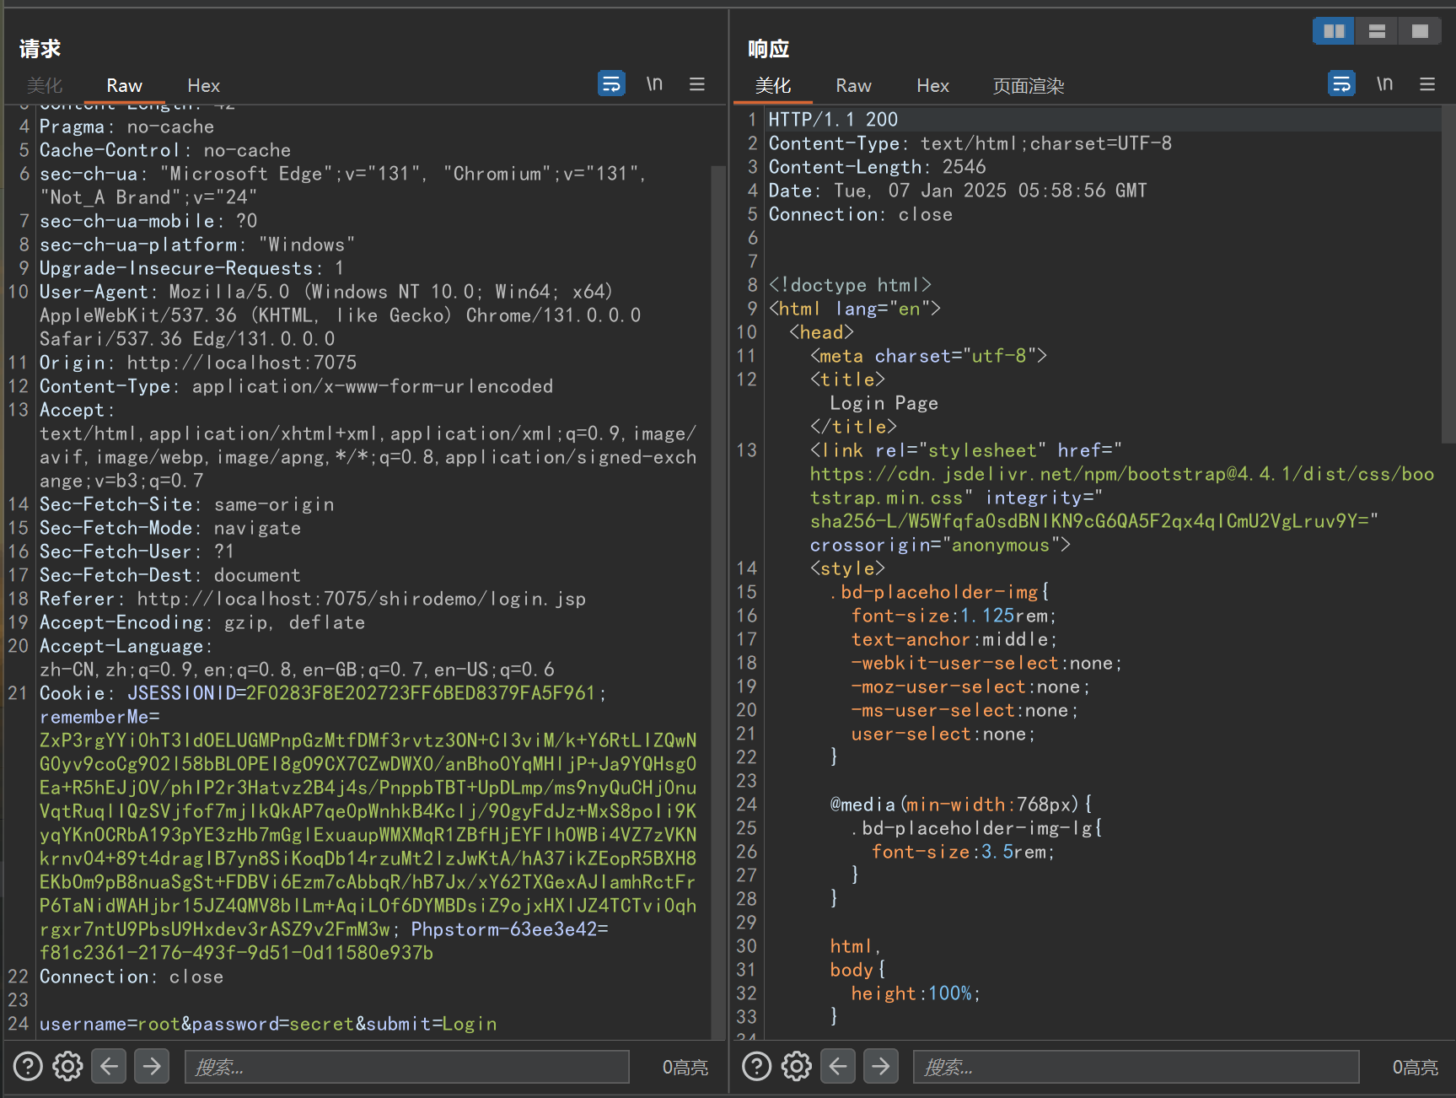
Task: Click the 0高亮 count in request panel
Action: [x=685, y=1067]
